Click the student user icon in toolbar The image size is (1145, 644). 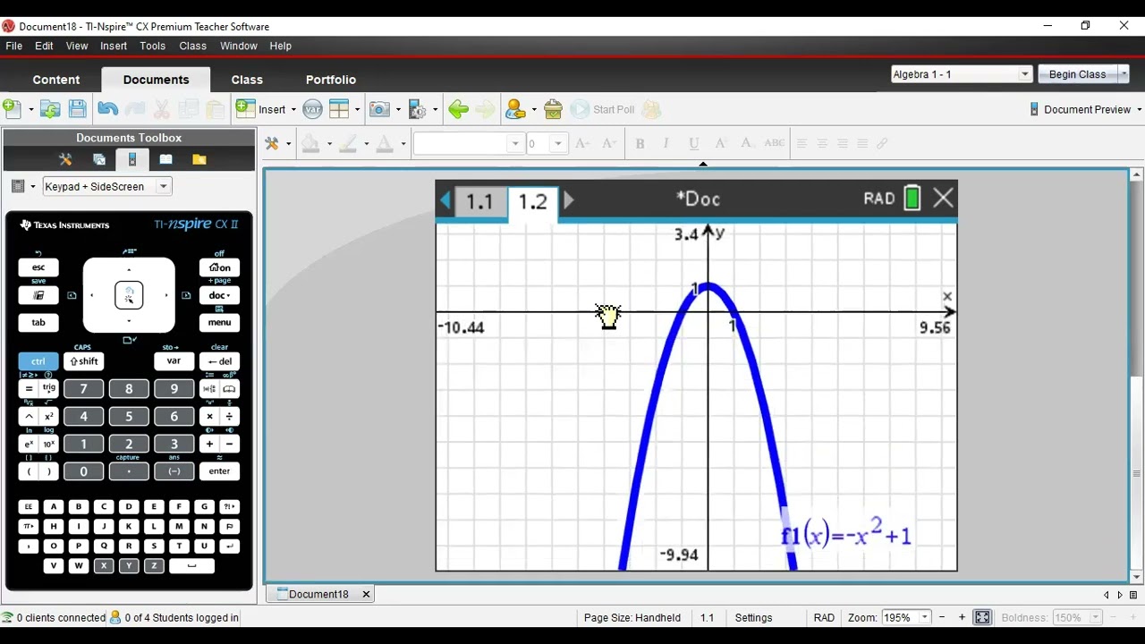click(515, 109)
